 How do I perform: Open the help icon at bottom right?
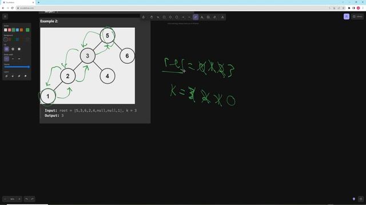(x=361, y=199)
